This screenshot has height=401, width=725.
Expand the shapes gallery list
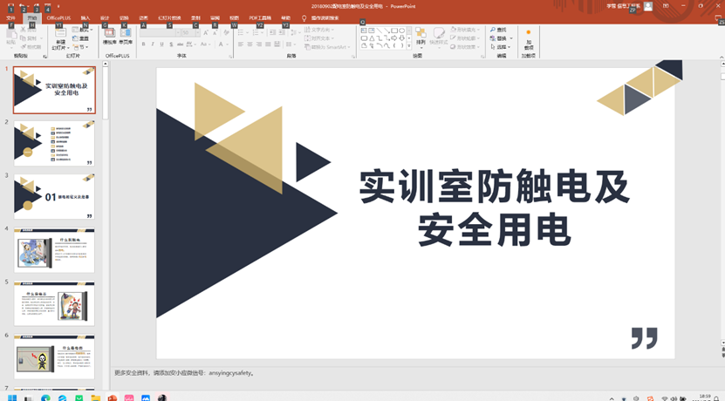point(407,46)
